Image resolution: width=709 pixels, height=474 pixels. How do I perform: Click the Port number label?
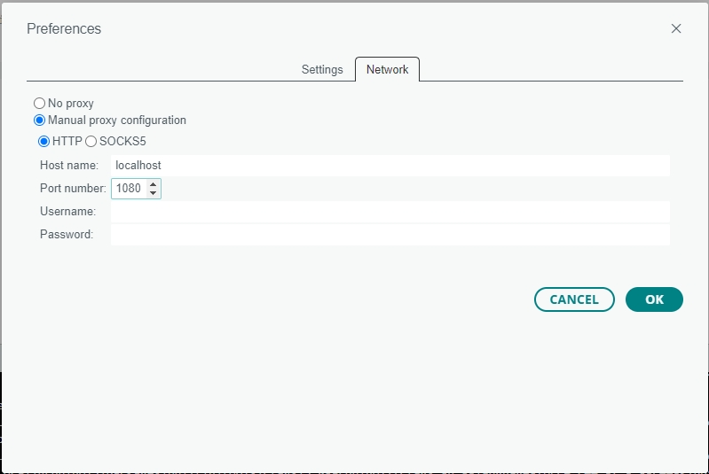74,188
